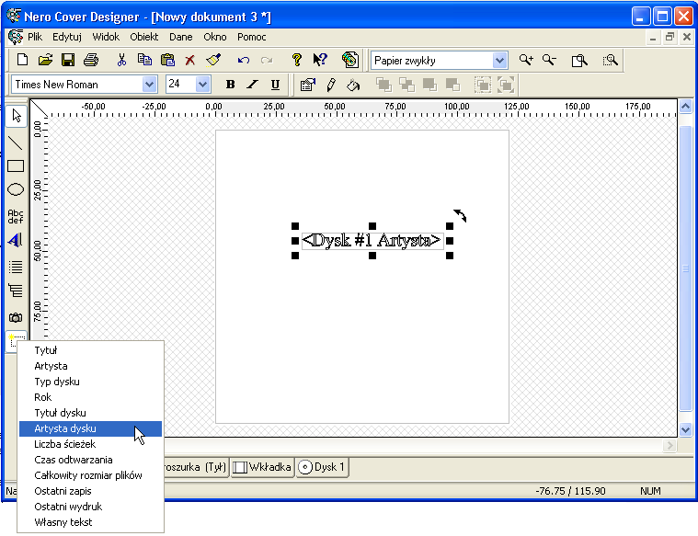This screenshot has width=698, height=536.
Task: Choose Artysta dysku menu entry
Action: coord(90,428)
